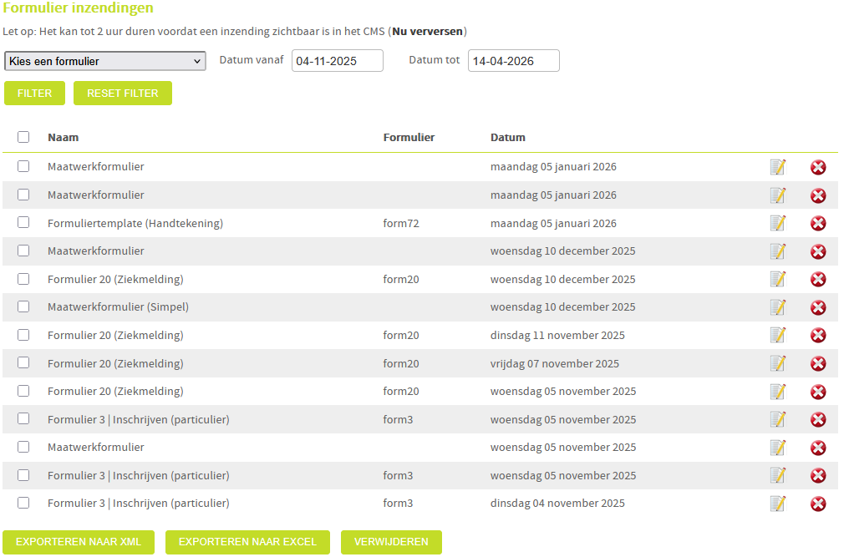This screenshot has height=557, width=844.
Task: Click the RESET FILTER button
Action: point(123,93)
